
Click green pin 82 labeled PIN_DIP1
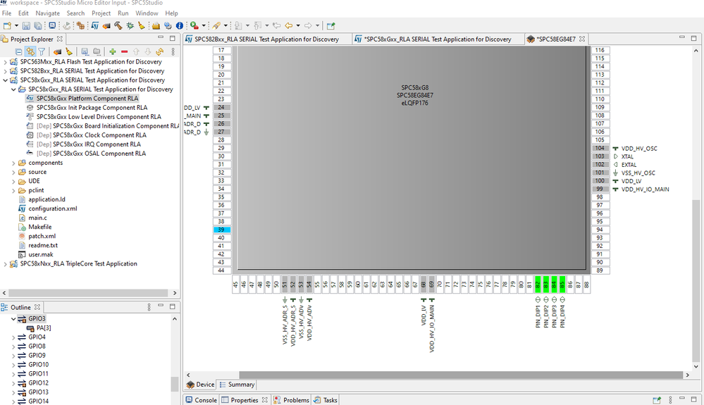[538, 285]
